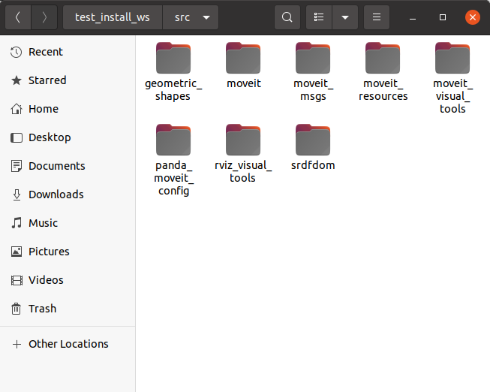Click the moveit_msgs folder name
Viewport: 490px width, 392px height.
click(313, 90)
